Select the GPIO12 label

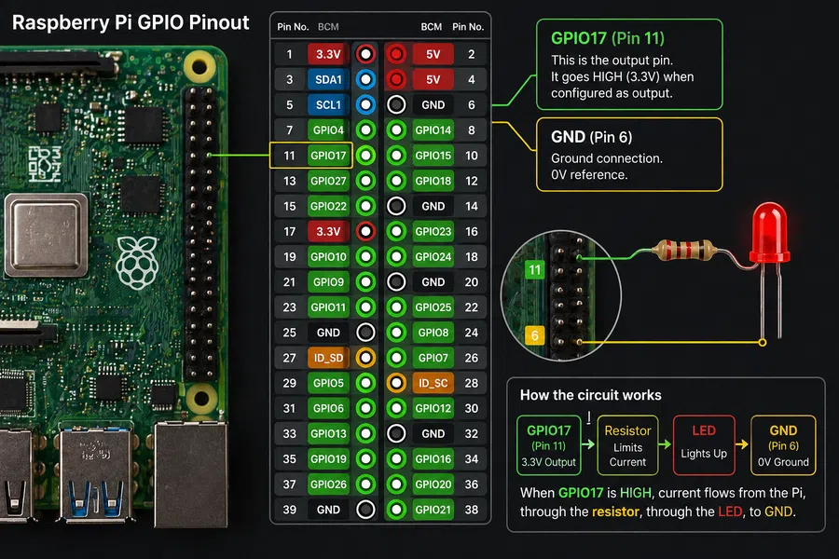coord(433,408)
